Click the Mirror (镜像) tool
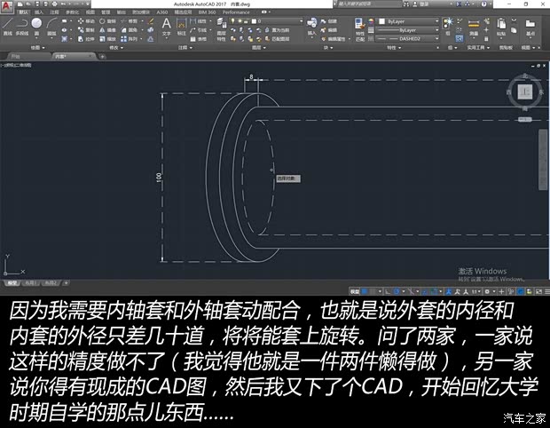 click(x=107, y=30)
